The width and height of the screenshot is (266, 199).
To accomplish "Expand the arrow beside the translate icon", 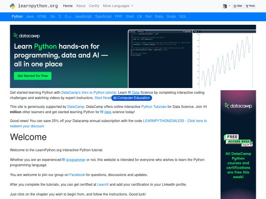I will [x=229, y=6].
